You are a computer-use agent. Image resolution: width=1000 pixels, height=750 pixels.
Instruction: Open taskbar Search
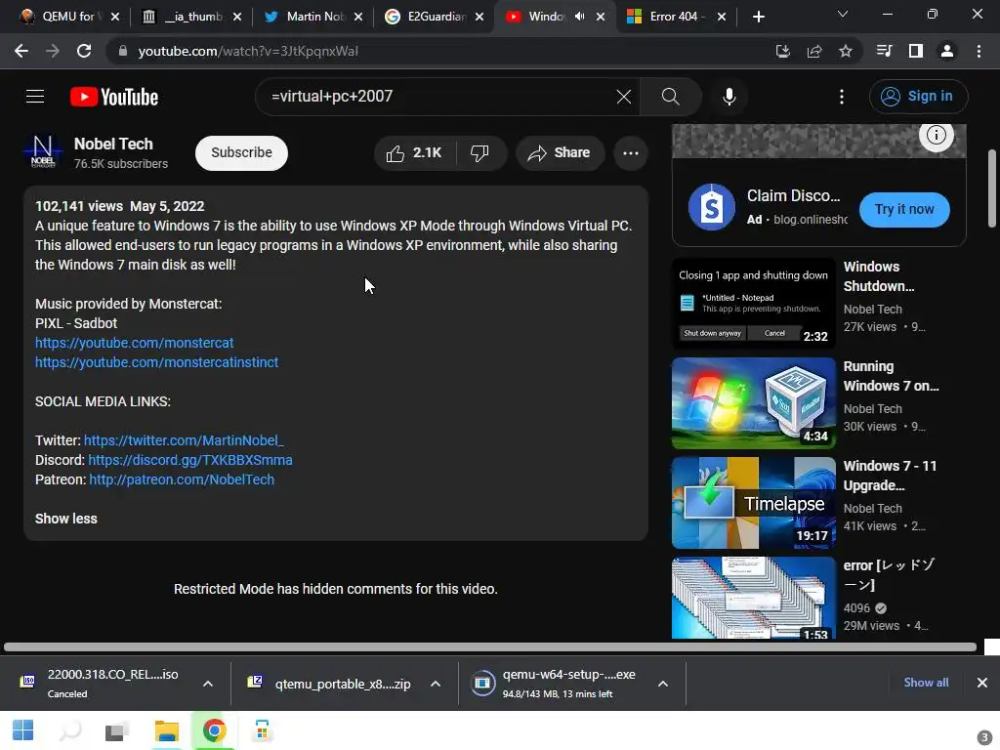(70, 730)
